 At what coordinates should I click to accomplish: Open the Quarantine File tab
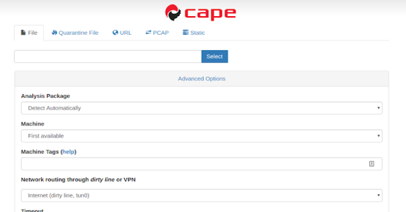75,33
